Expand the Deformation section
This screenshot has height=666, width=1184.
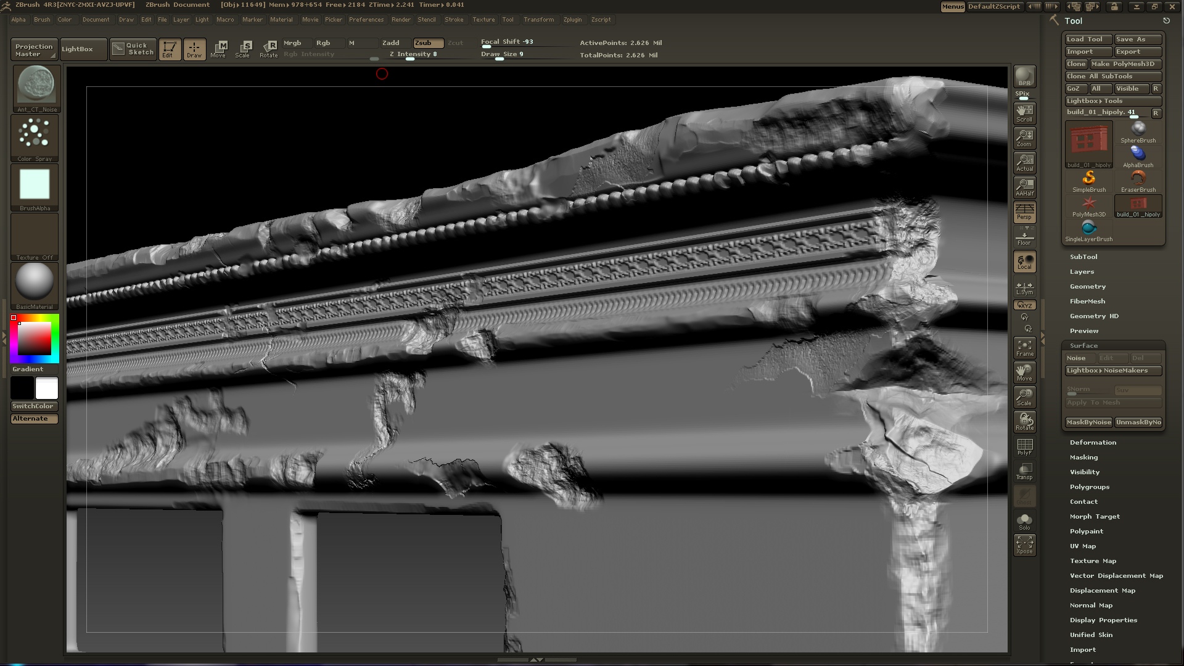(1093, 442)
